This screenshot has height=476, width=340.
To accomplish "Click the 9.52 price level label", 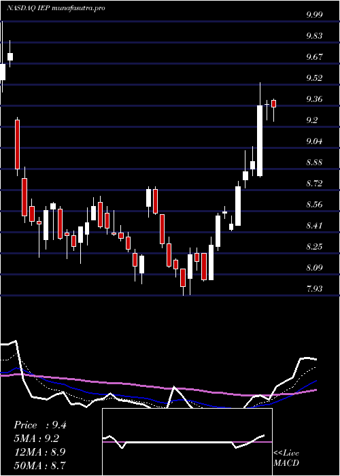I will click(x=314, y=78).
